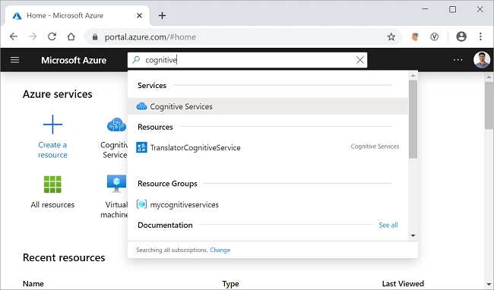Click inside the cognitive search box
Viewport: 494px width, 290px height.
point(247,60)
